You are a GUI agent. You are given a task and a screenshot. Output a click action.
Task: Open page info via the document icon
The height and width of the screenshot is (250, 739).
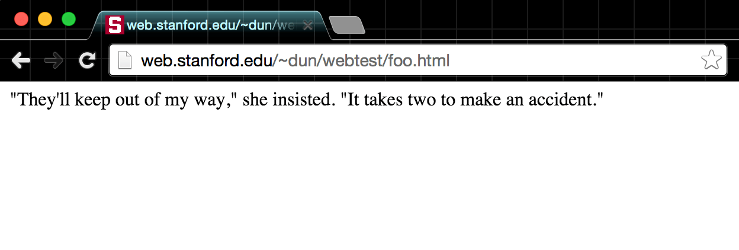point(124,60)
